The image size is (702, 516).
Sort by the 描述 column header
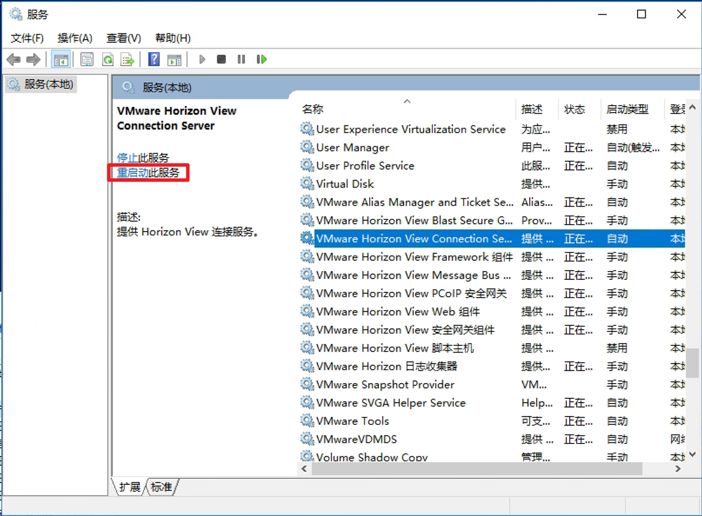(x=537, y=109)
